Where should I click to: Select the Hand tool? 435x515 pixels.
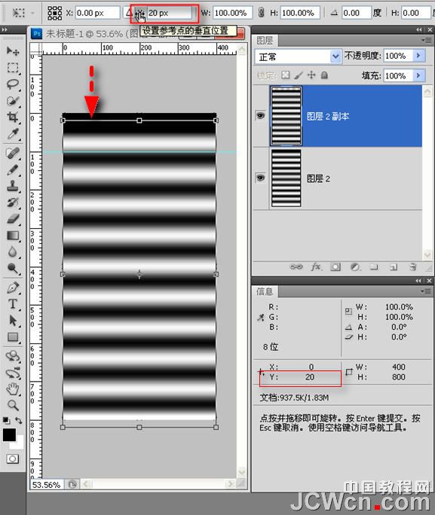13,389
